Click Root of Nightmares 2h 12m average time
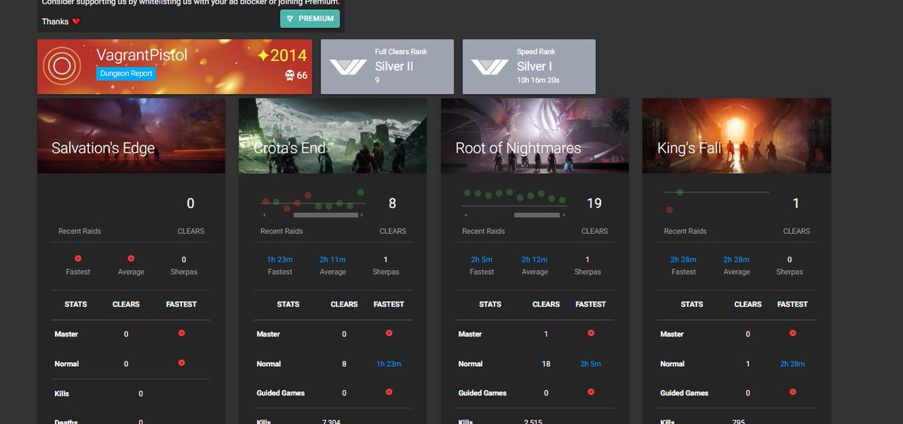This screenshot has width=903, height=424. click(534, 259)
